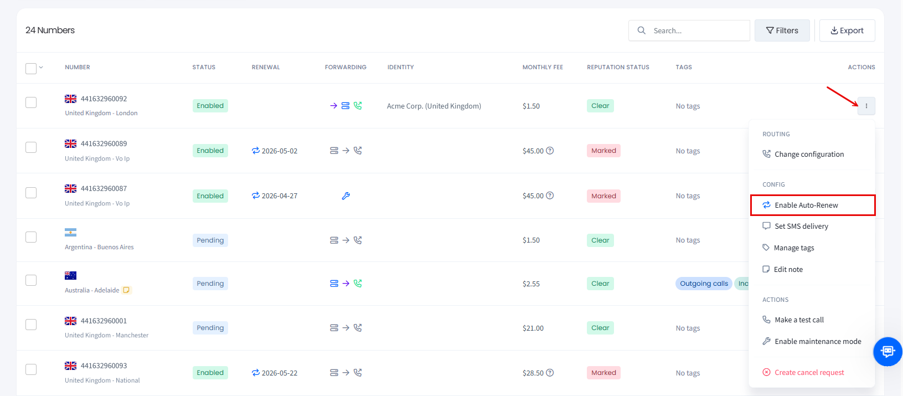The width and height of the screenshot is (903, 396).
Task: Click the Outgoing calls tag
Action: 704,284
